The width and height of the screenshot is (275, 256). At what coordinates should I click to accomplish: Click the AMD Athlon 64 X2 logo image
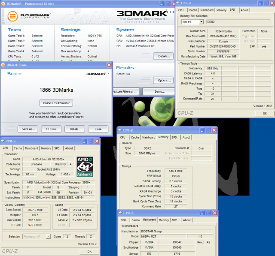coord(85,167)
